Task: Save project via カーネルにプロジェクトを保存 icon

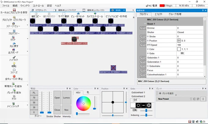Action: pos(14,10)
